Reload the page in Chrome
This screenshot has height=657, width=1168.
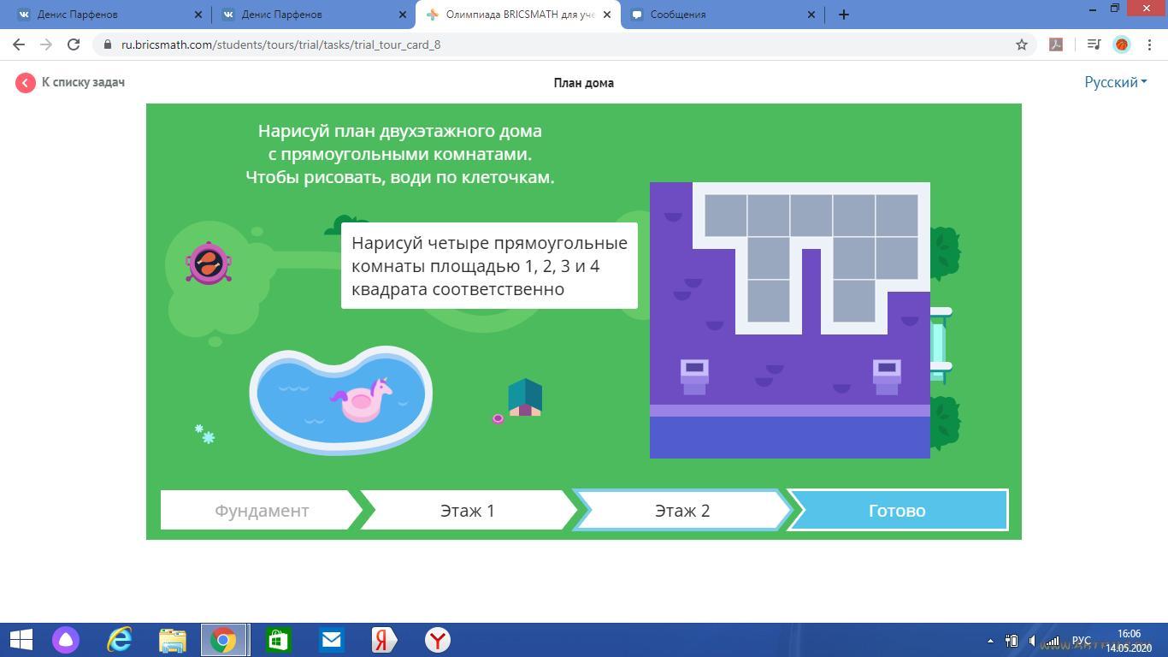coord(74,44)
